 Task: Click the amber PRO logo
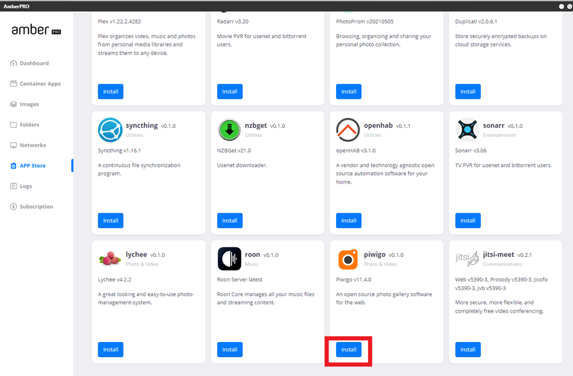pyautogui.click(x=36, y=30)
